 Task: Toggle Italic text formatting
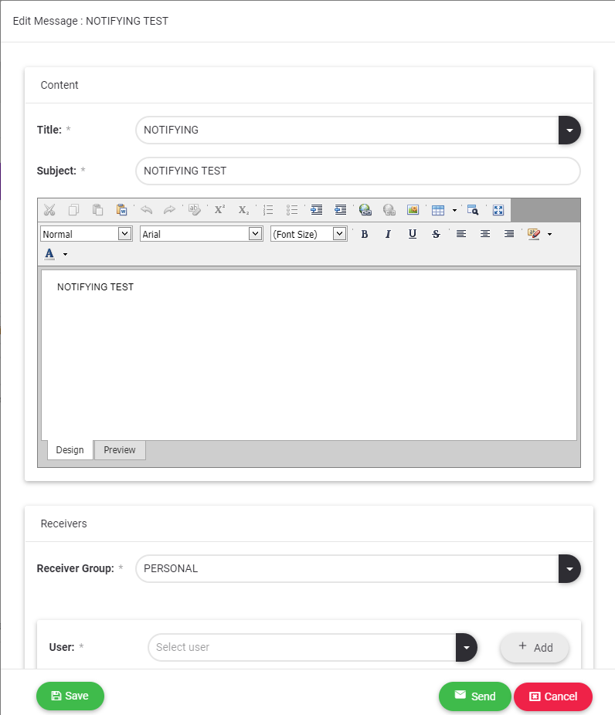[388, 234]
